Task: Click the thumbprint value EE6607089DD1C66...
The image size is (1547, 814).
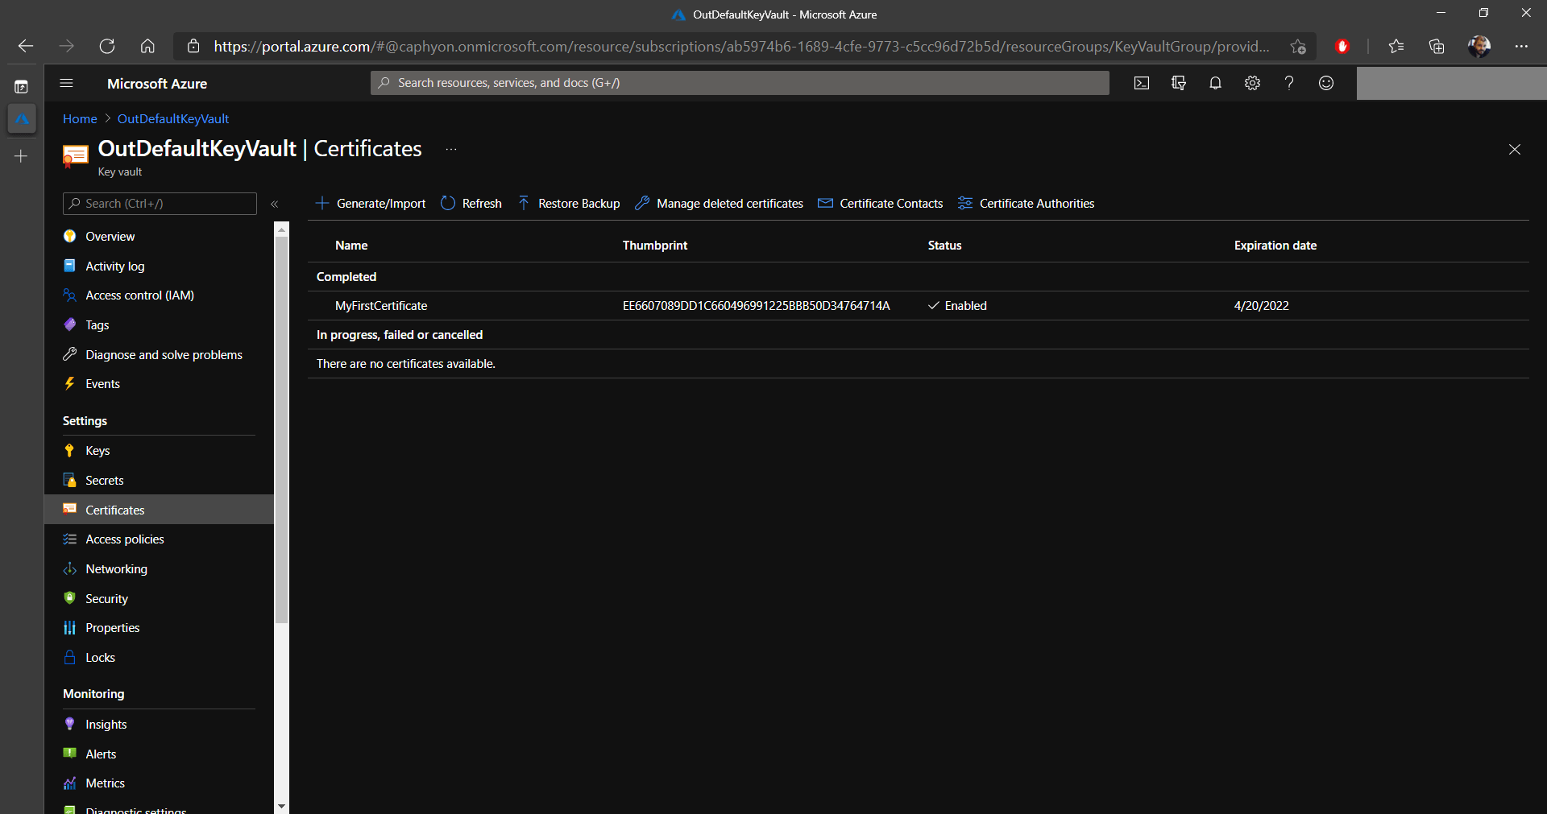Action: (756, 306)
